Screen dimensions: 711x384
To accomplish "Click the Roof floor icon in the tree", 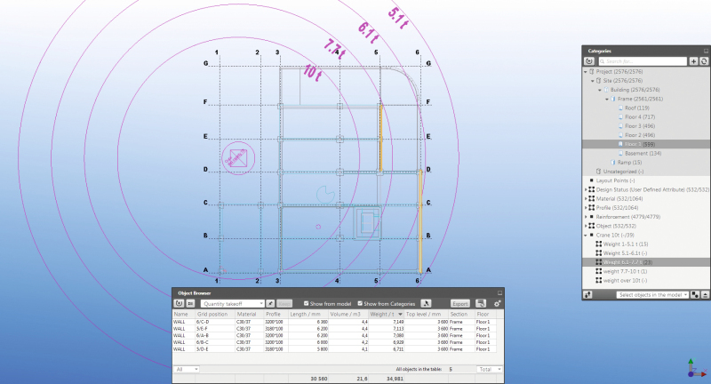I will coord(620,108).
